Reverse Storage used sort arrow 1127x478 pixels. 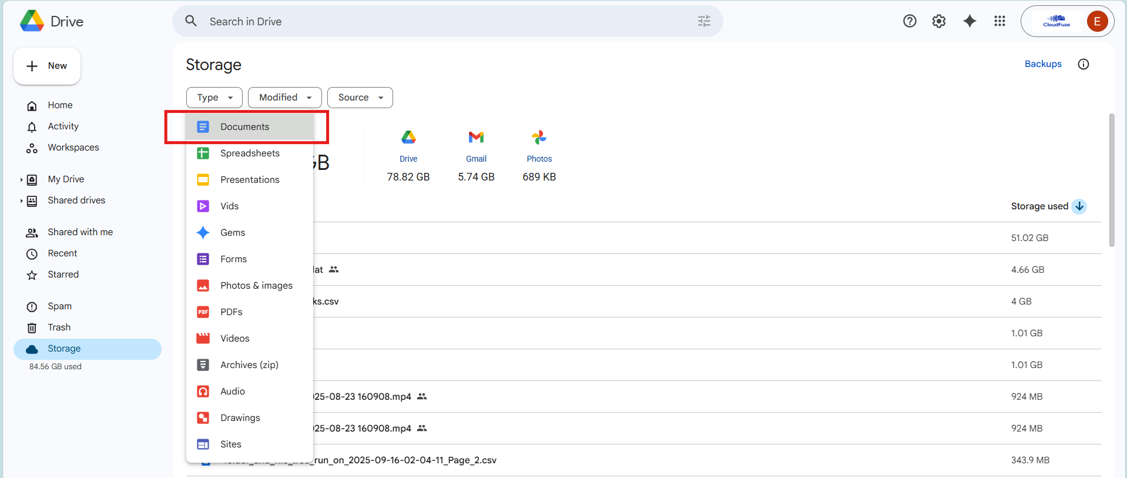1079,206
